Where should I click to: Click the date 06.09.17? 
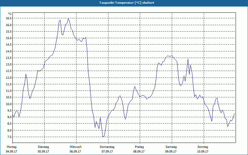pyautogui.click(x=75, y=152)
